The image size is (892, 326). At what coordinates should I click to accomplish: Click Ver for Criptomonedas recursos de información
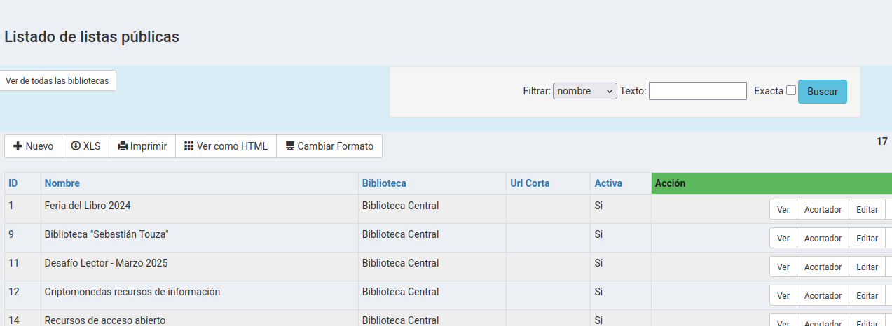click(783, 296)
